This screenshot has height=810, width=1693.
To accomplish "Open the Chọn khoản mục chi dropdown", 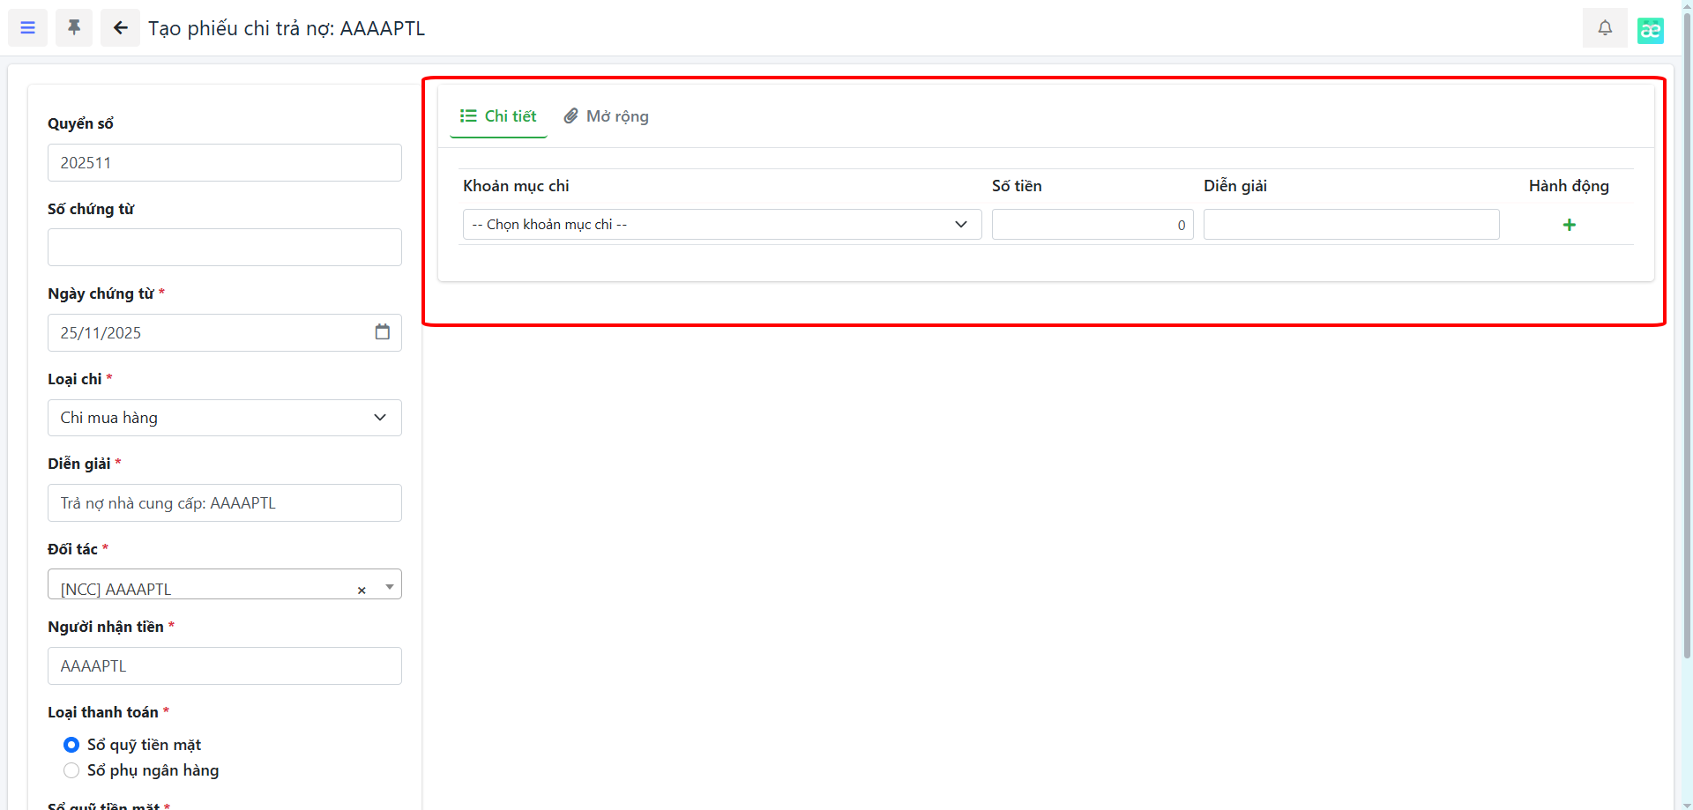I will [721, 225].
